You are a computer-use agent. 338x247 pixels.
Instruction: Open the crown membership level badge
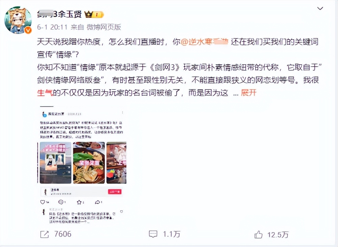point(94,15)
